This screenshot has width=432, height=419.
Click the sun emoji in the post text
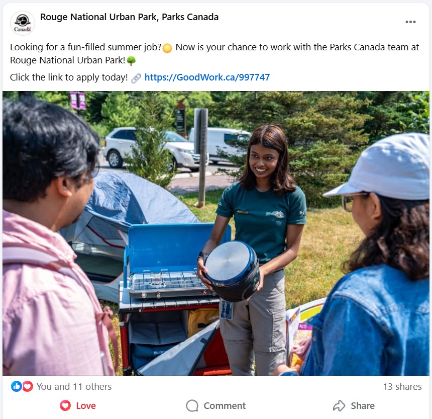tap(167, 48)
